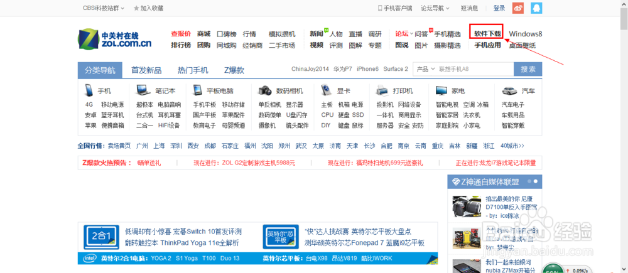Click the 英特尔芯平板 promo icon
Image resolution: width=628 pixels, height=273 pixels.
[280, 237]
